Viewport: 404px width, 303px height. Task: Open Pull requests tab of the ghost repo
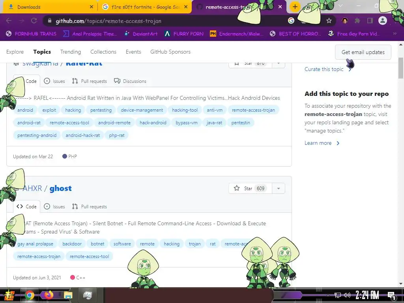(90, 207)
